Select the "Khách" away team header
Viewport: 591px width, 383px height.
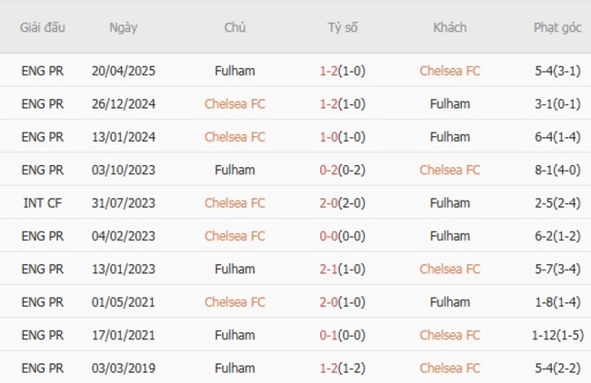point(450,27)
